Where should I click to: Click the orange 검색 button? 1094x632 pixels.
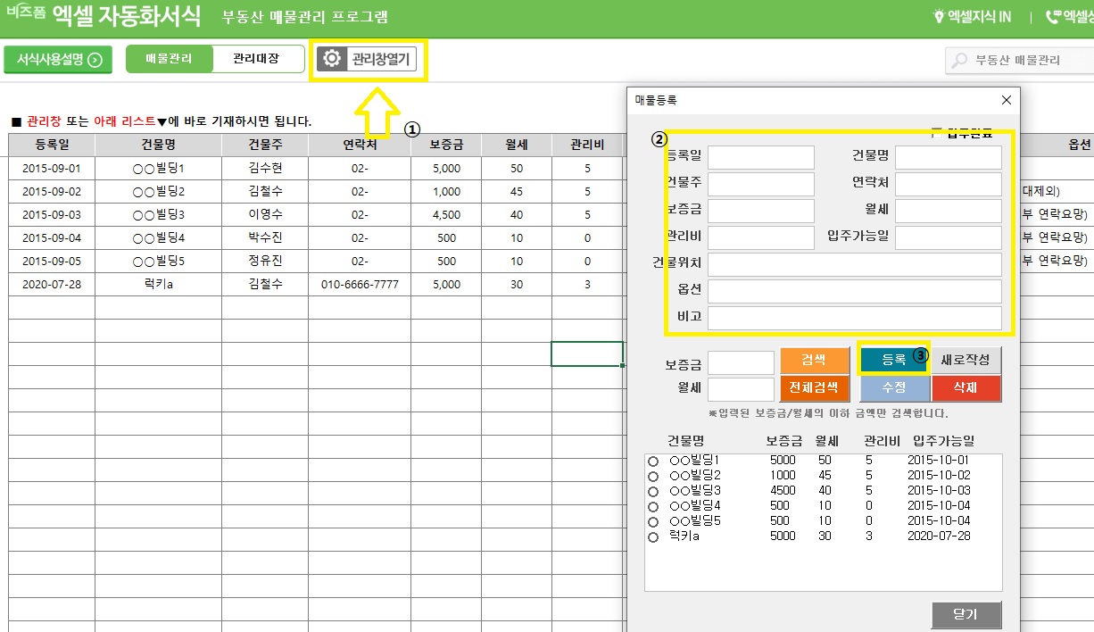click(813, 360)
